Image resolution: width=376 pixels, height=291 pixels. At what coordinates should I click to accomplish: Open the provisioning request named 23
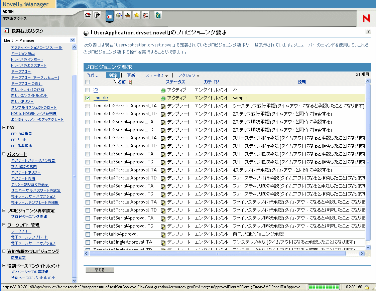pyautogui.click(x=96, y=90)
